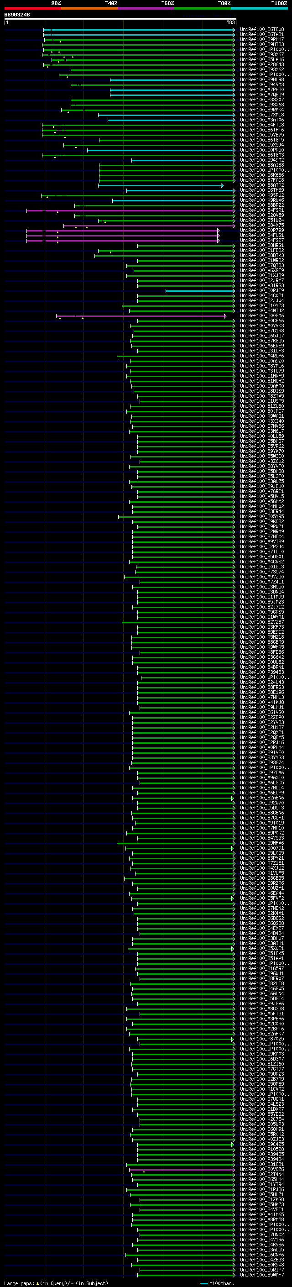This screenshot has height=1287, width=292.
Task: Click the UniRef100_A8RM58 label
Action: (261, 1219)
